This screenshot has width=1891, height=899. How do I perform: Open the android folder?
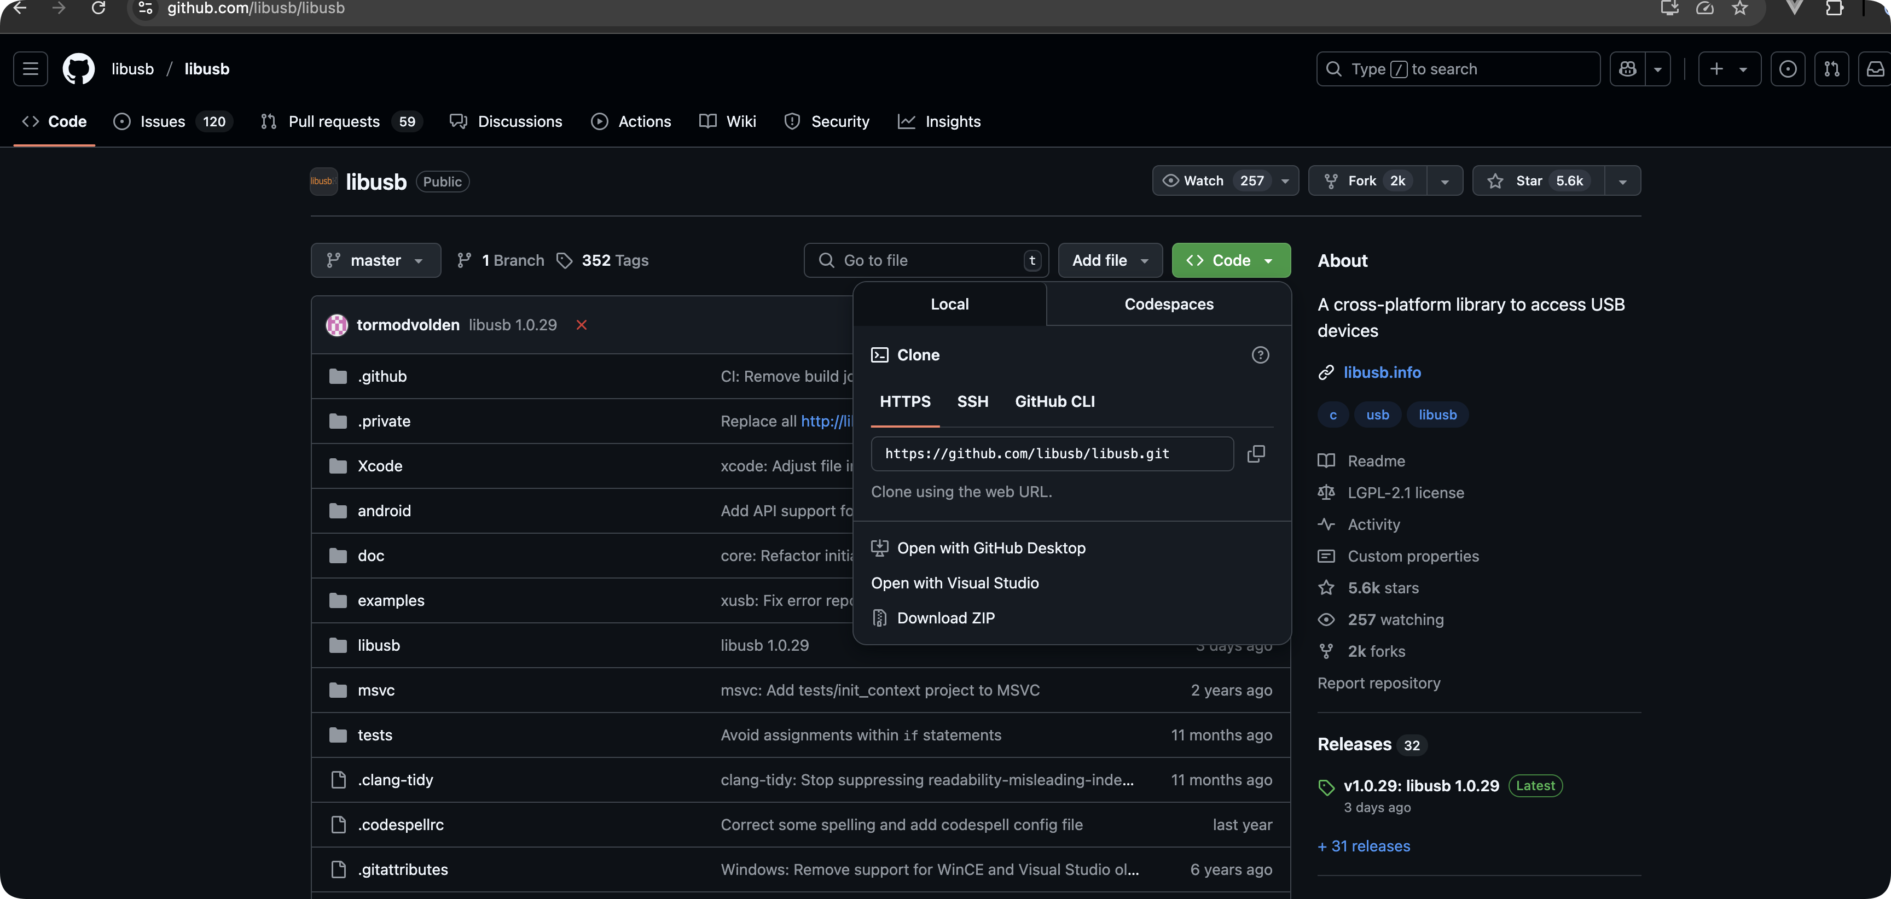[x=384, y=511]
